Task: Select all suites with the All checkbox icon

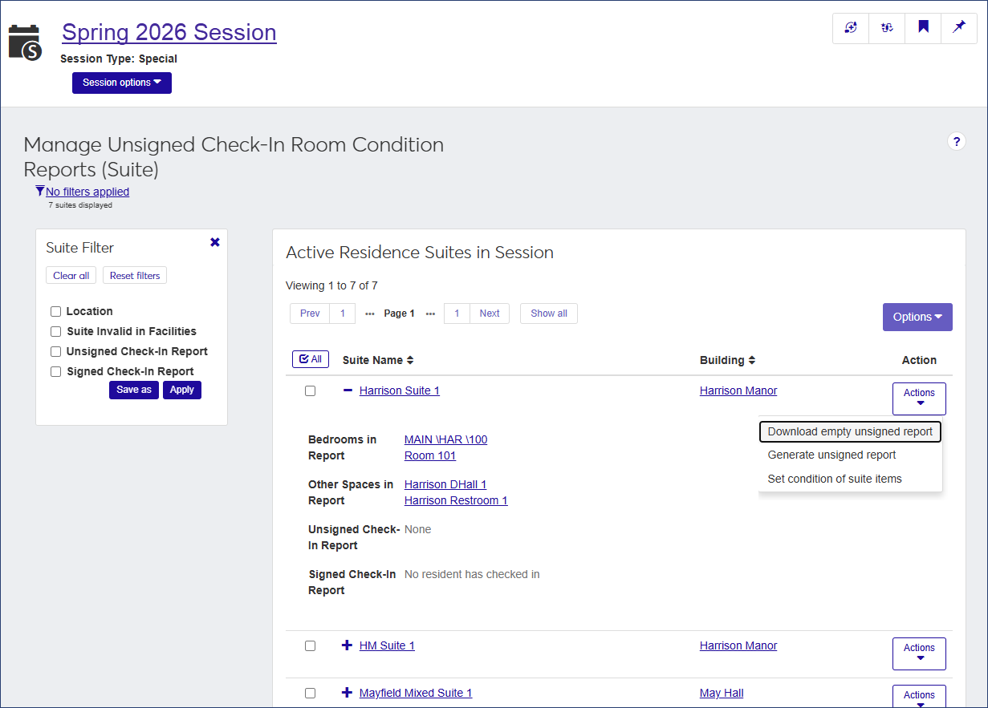Action: (310, 358)
